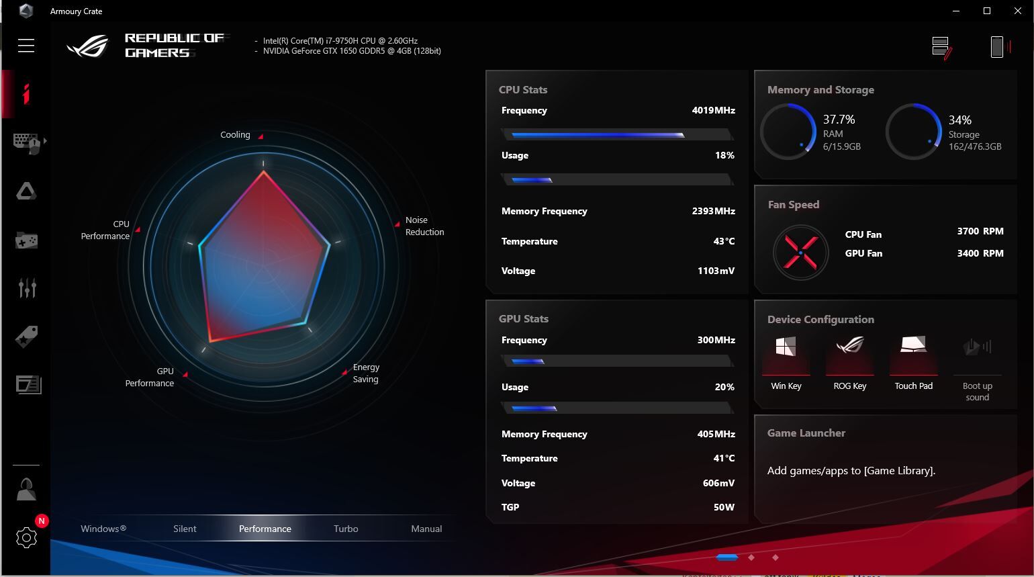Click the Device Configuration panel title
Viewport: 1034px width, 577px height.
coord(820,320)
